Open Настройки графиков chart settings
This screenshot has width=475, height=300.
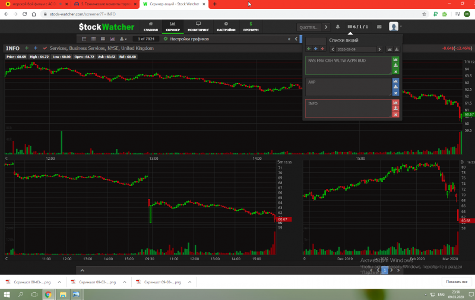coord(186,39)
